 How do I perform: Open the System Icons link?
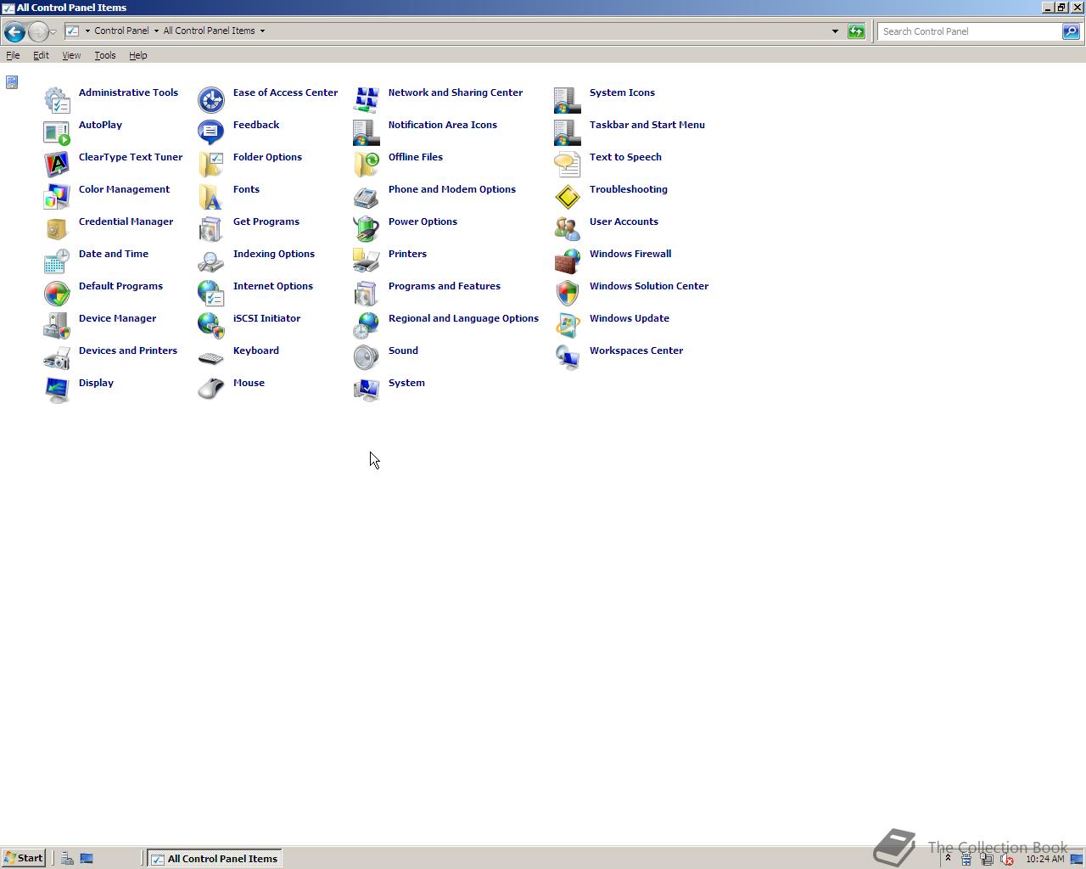click(x=622, y=93)
